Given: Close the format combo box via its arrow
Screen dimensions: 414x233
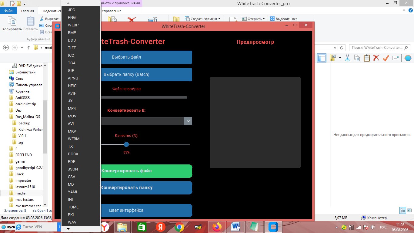Looking at the screenshot, I should pos(188,121).
